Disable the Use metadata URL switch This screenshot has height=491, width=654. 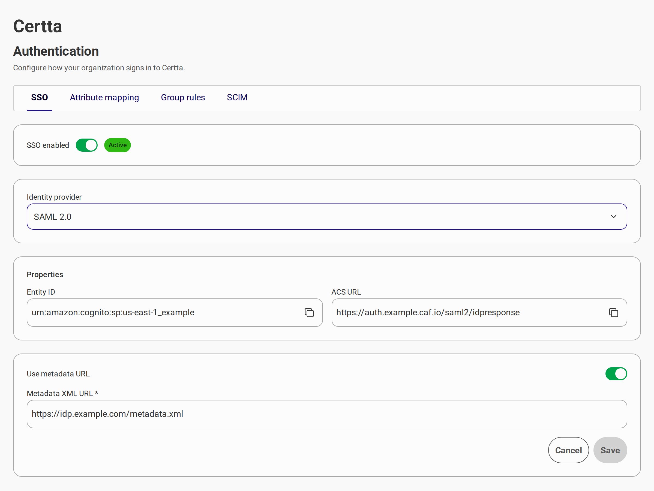pos(616,374)
